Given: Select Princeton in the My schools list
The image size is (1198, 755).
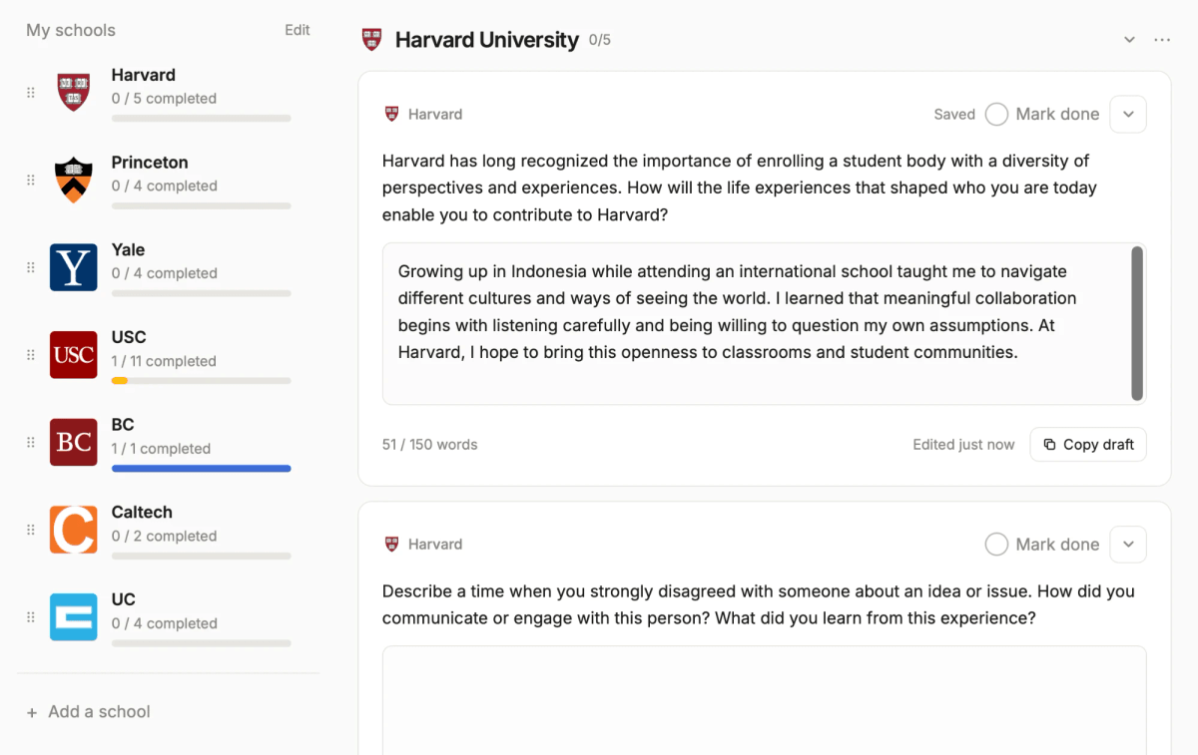Looking at the screenshot, I should coord(168,180).
